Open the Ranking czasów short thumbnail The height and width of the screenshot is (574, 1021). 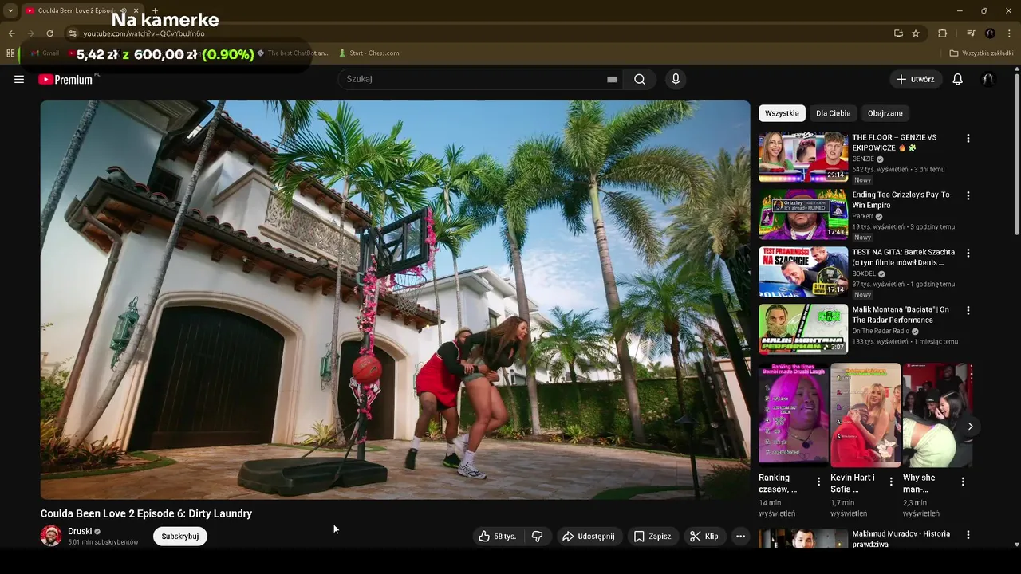(x=794, y=415)
